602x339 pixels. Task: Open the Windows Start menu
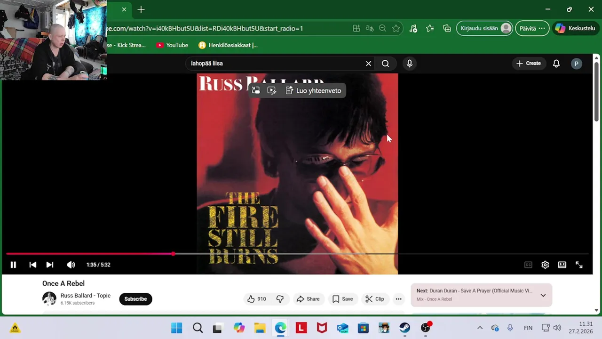click(x=177, y=328)
